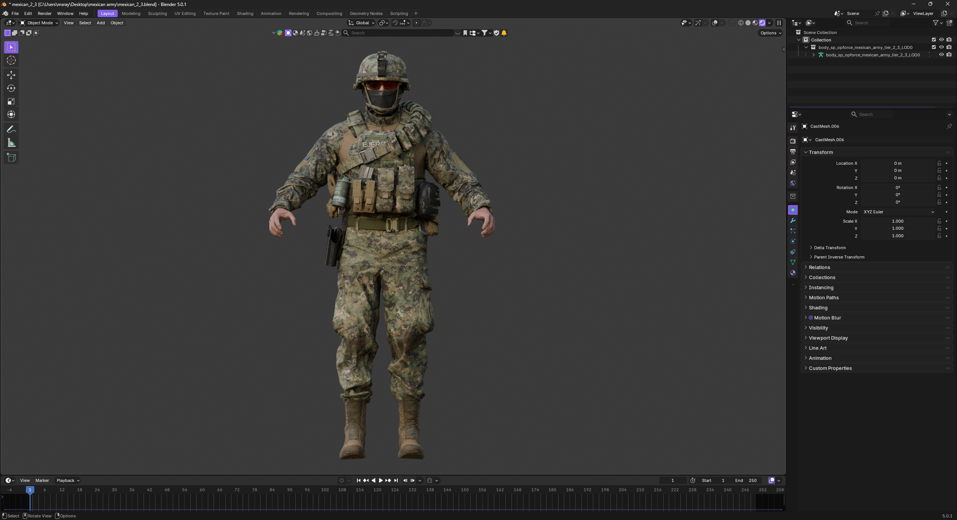The width and height of the screenshot is (957, 520).
Task: Open the Render properties tab
Action: 793,141
